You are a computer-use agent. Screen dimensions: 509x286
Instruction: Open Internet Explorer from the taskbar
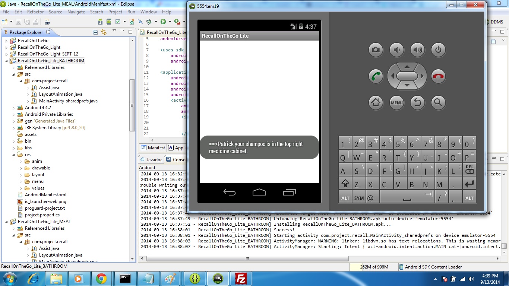[x=33, y=278]
